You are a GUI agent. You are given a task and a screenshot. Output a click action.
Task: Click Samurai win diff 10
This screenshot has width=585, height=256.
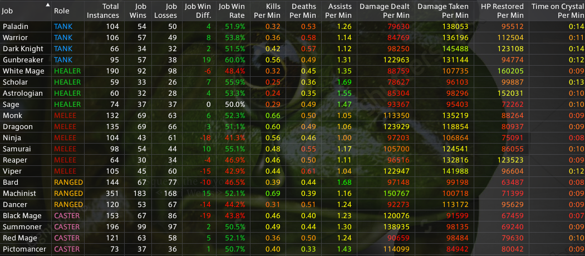207,149
